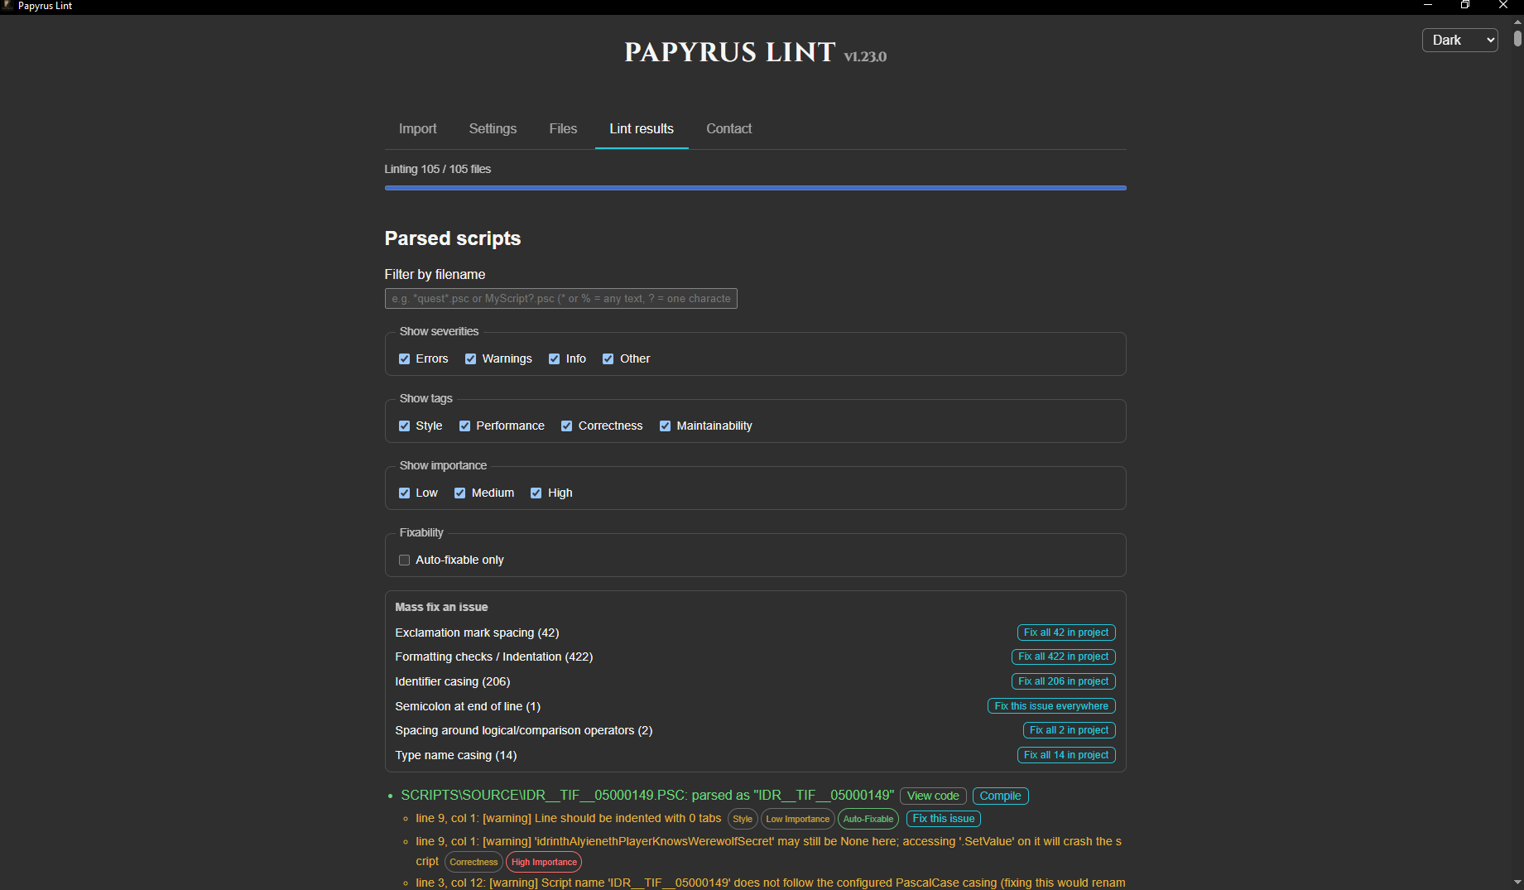Click Fix all 14 in project

coord(1065,755)
